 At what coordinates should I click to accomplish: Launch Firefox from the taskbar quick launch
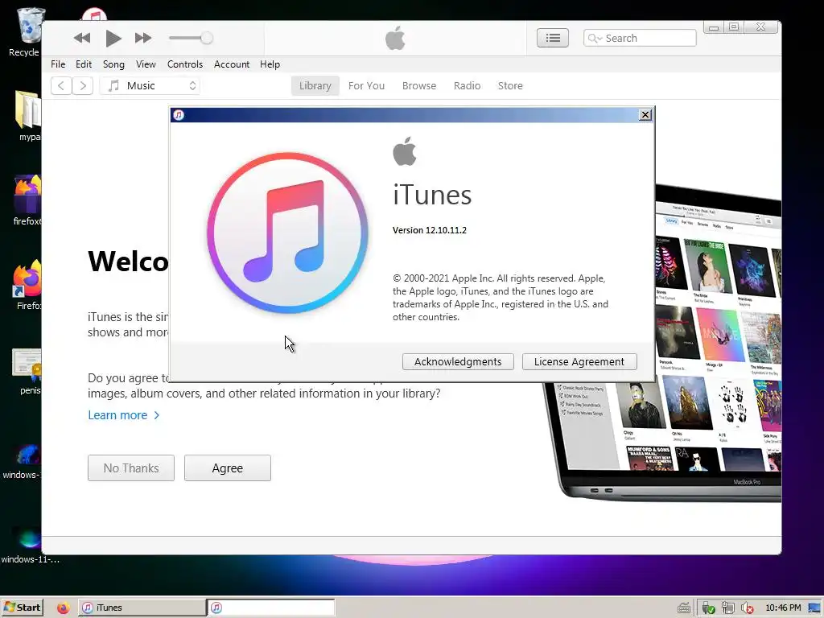coord(63,608)
